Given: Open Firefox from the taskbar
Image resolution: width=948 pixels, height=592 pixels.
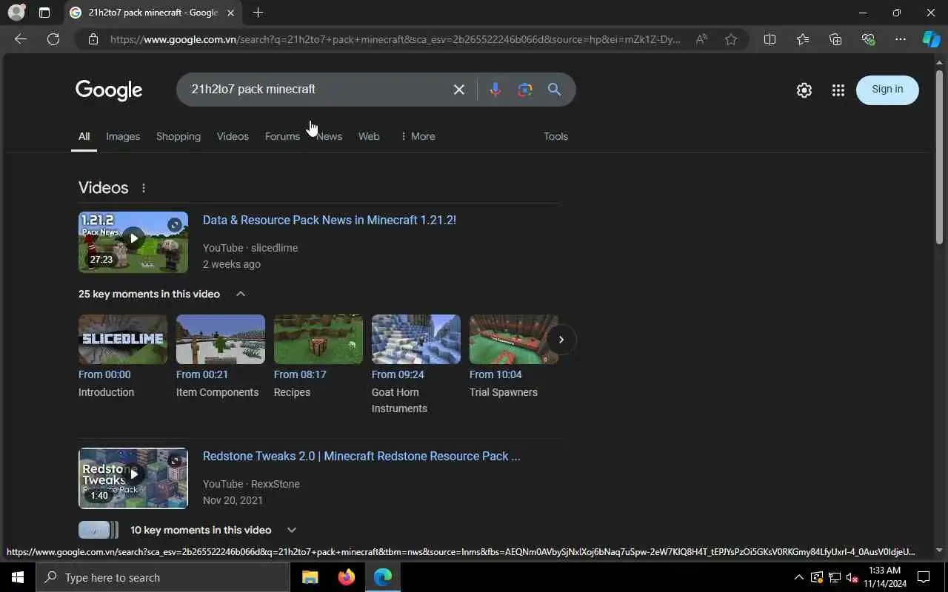Looking at the screenshot, I should 346,577.
